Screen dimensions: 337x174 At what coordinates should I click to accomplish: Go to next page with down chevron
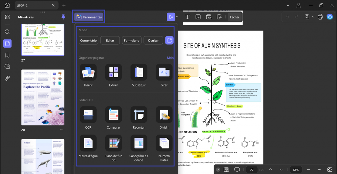tap(281, 170)
